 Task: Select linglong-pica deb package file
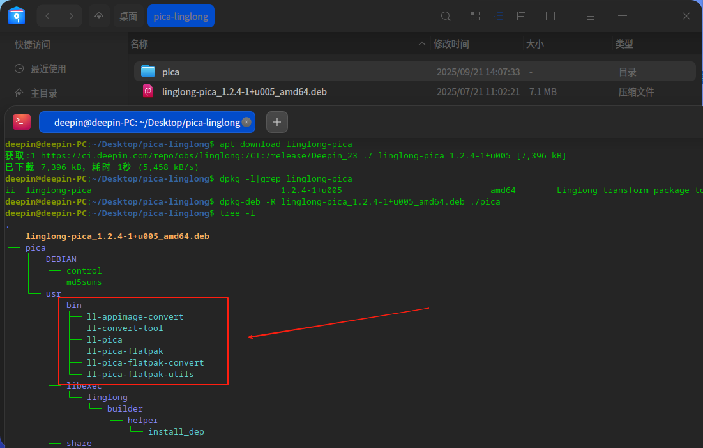pos(244,92)
